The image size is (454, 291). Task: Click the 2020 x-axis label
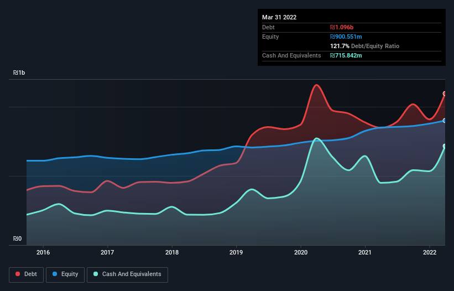click(x=301, y=252)
